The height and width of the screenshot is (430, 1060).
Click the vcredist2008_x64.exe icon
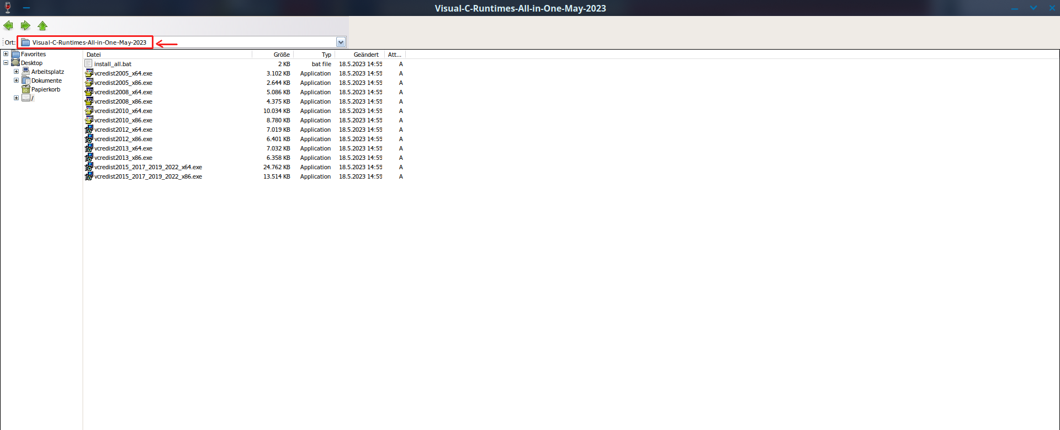point(88,92)
